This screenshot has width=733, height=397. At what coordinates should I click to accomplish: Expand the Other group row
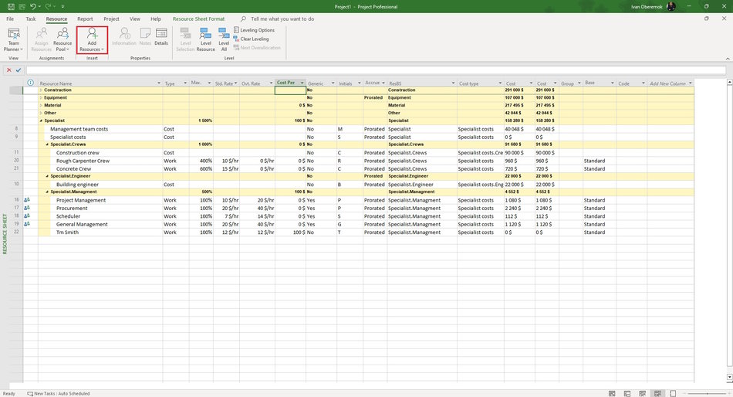click(x=41, y=113)
